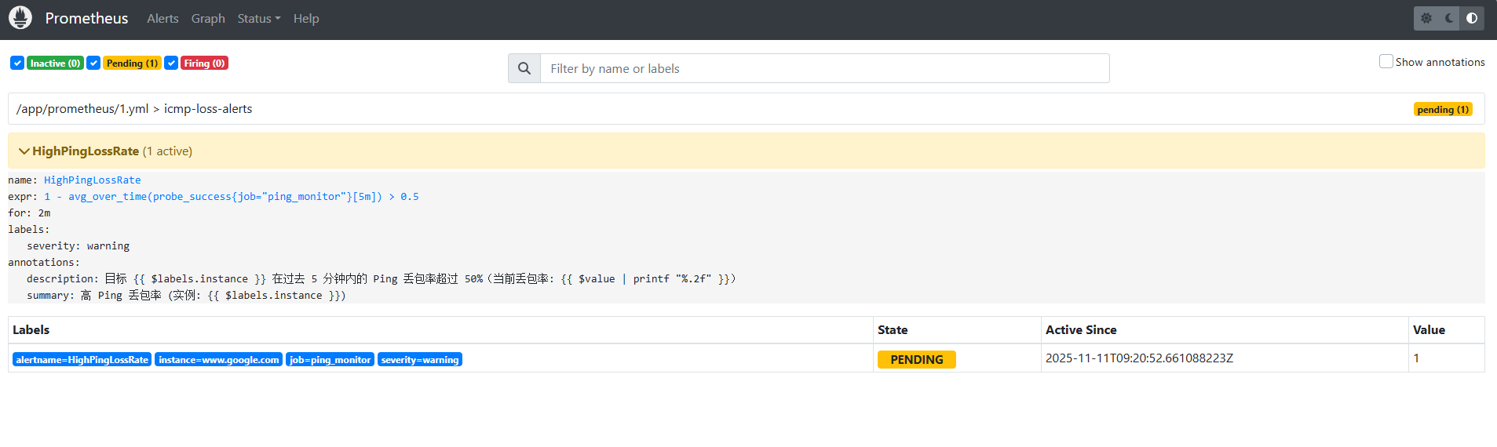Open the Help page
The width and height of the screenshot is (1497, 447).
click(x=306, y=18)
